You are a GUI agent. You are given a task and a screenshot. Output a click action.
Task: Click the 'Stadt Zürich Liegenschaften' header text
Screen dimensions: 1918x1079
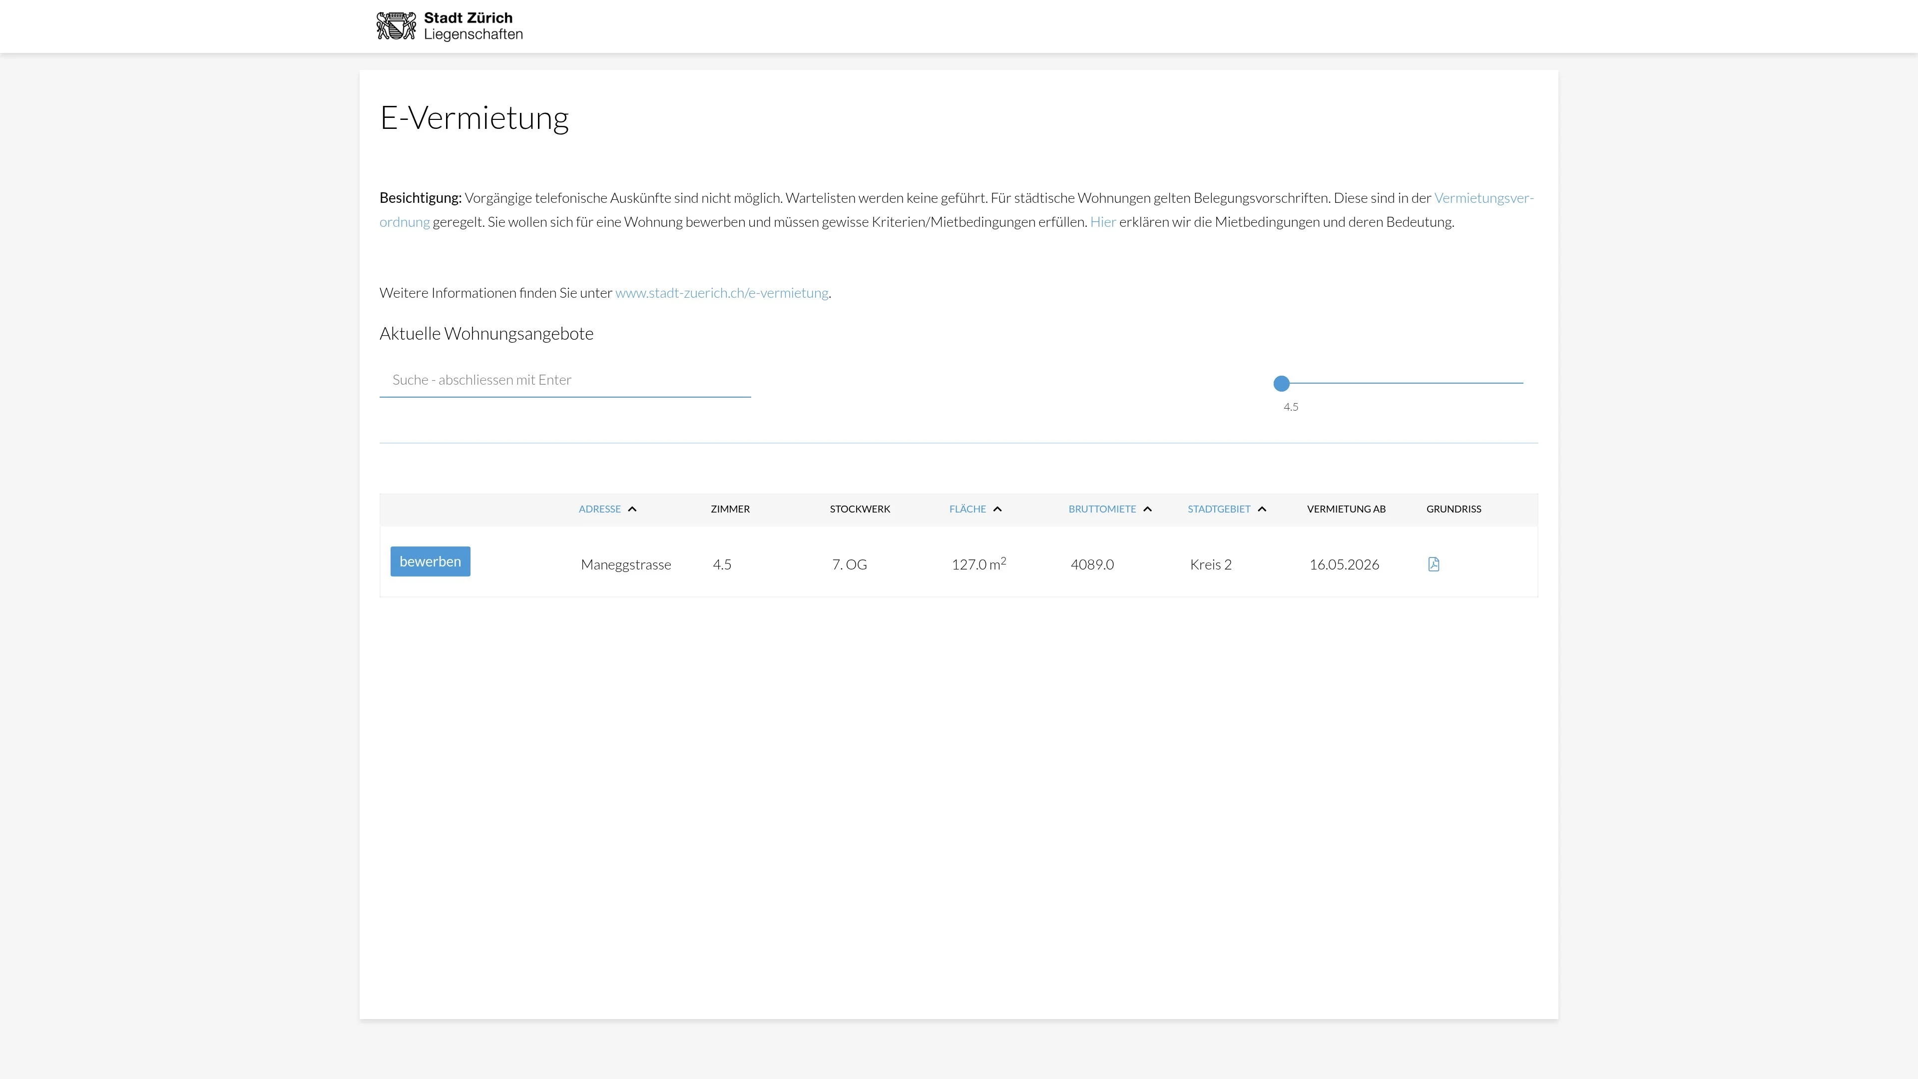(x=473, y=26)
